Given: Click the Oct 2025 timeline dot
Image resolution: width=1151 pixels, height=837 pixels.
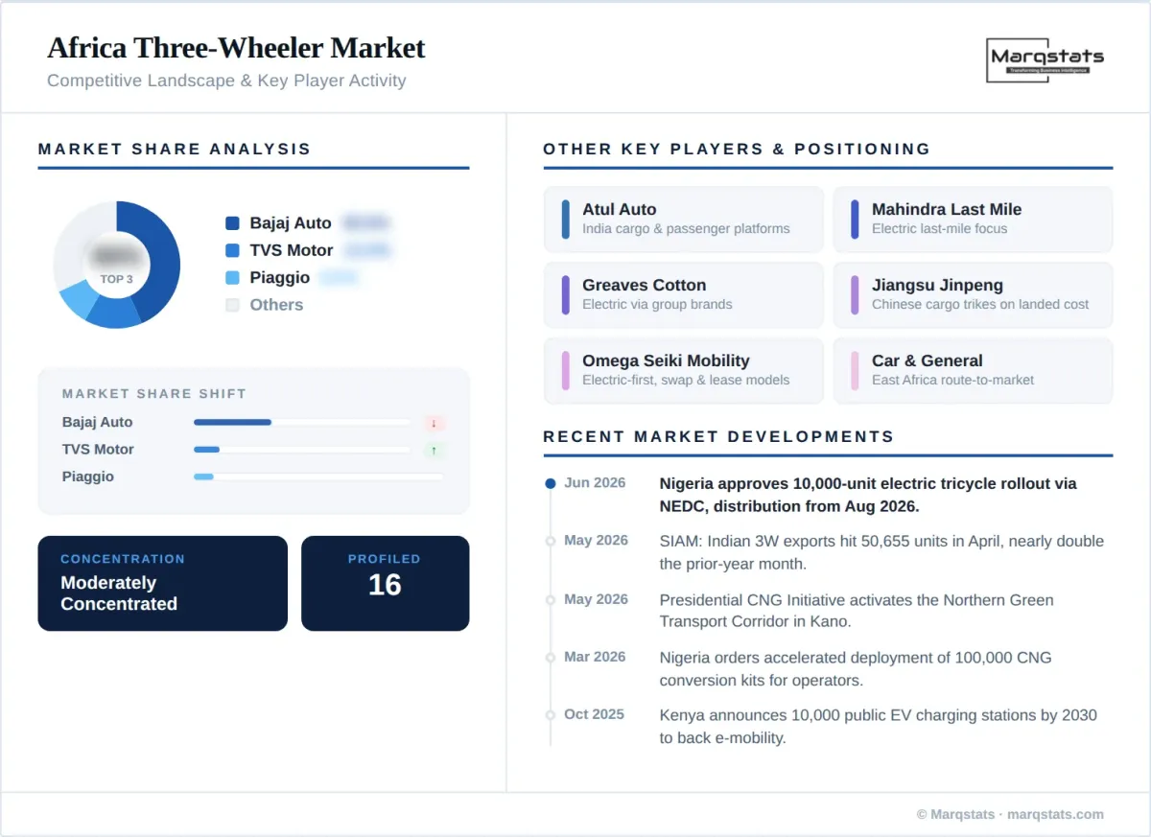Looking at the screenshot, I should (x=551, y=715).
